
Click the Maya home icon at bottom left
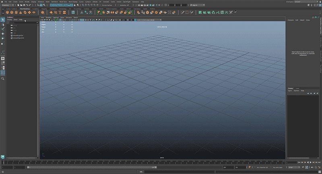click(x=3, y=156)
